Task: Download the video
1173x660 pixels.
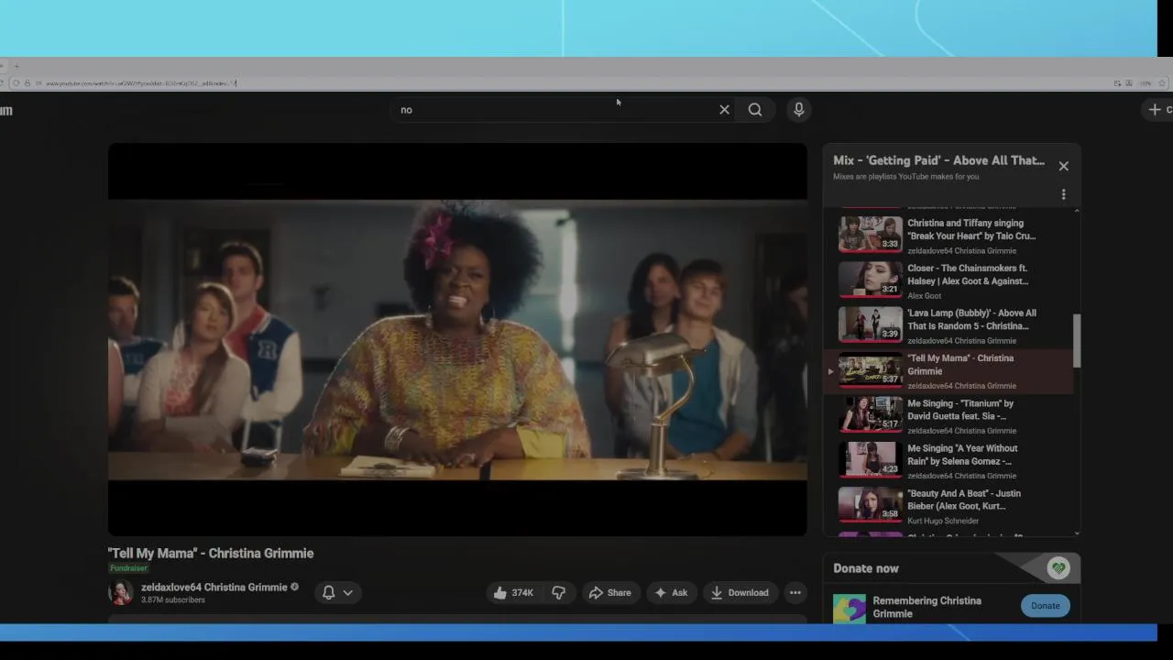Action: point(740,593)
